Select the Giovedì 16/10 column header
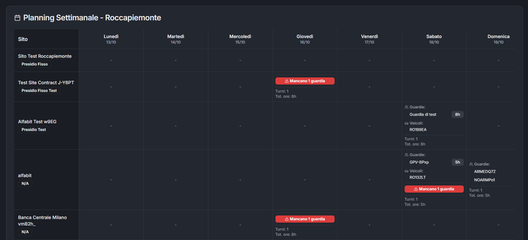Screen dimensions: 528x240 (x=305, y=39)
